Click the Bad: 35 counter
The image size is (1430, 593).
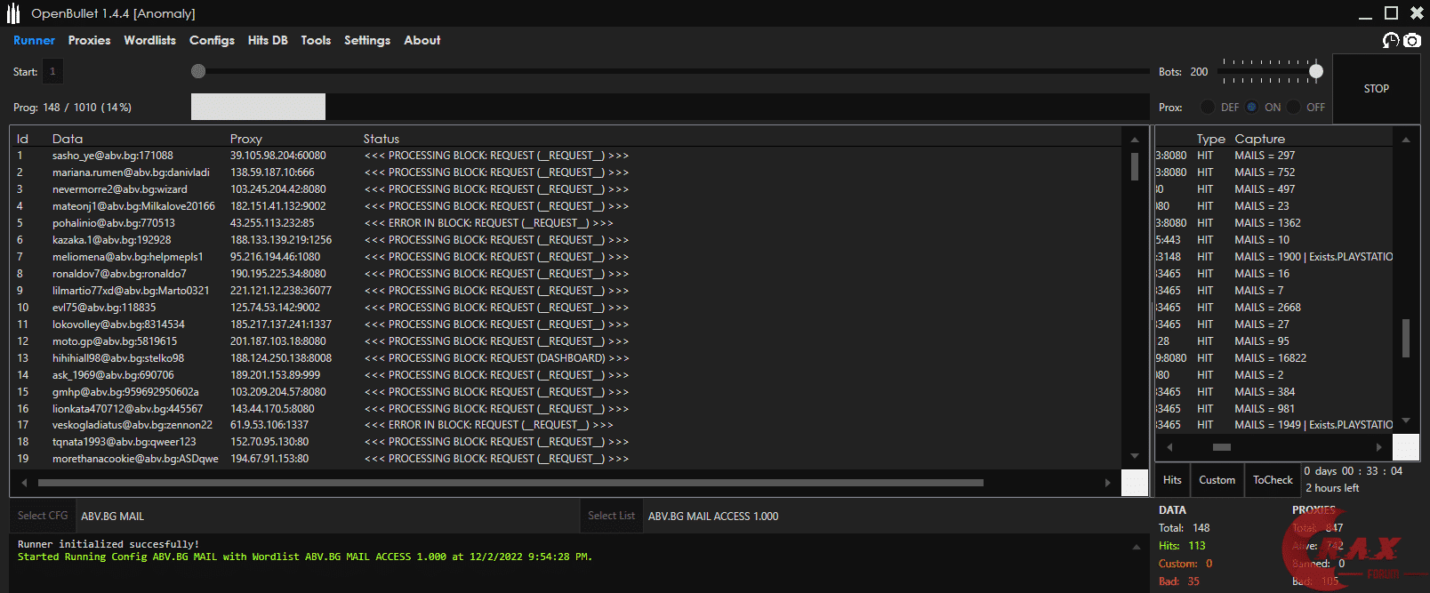pos(1179,581)
